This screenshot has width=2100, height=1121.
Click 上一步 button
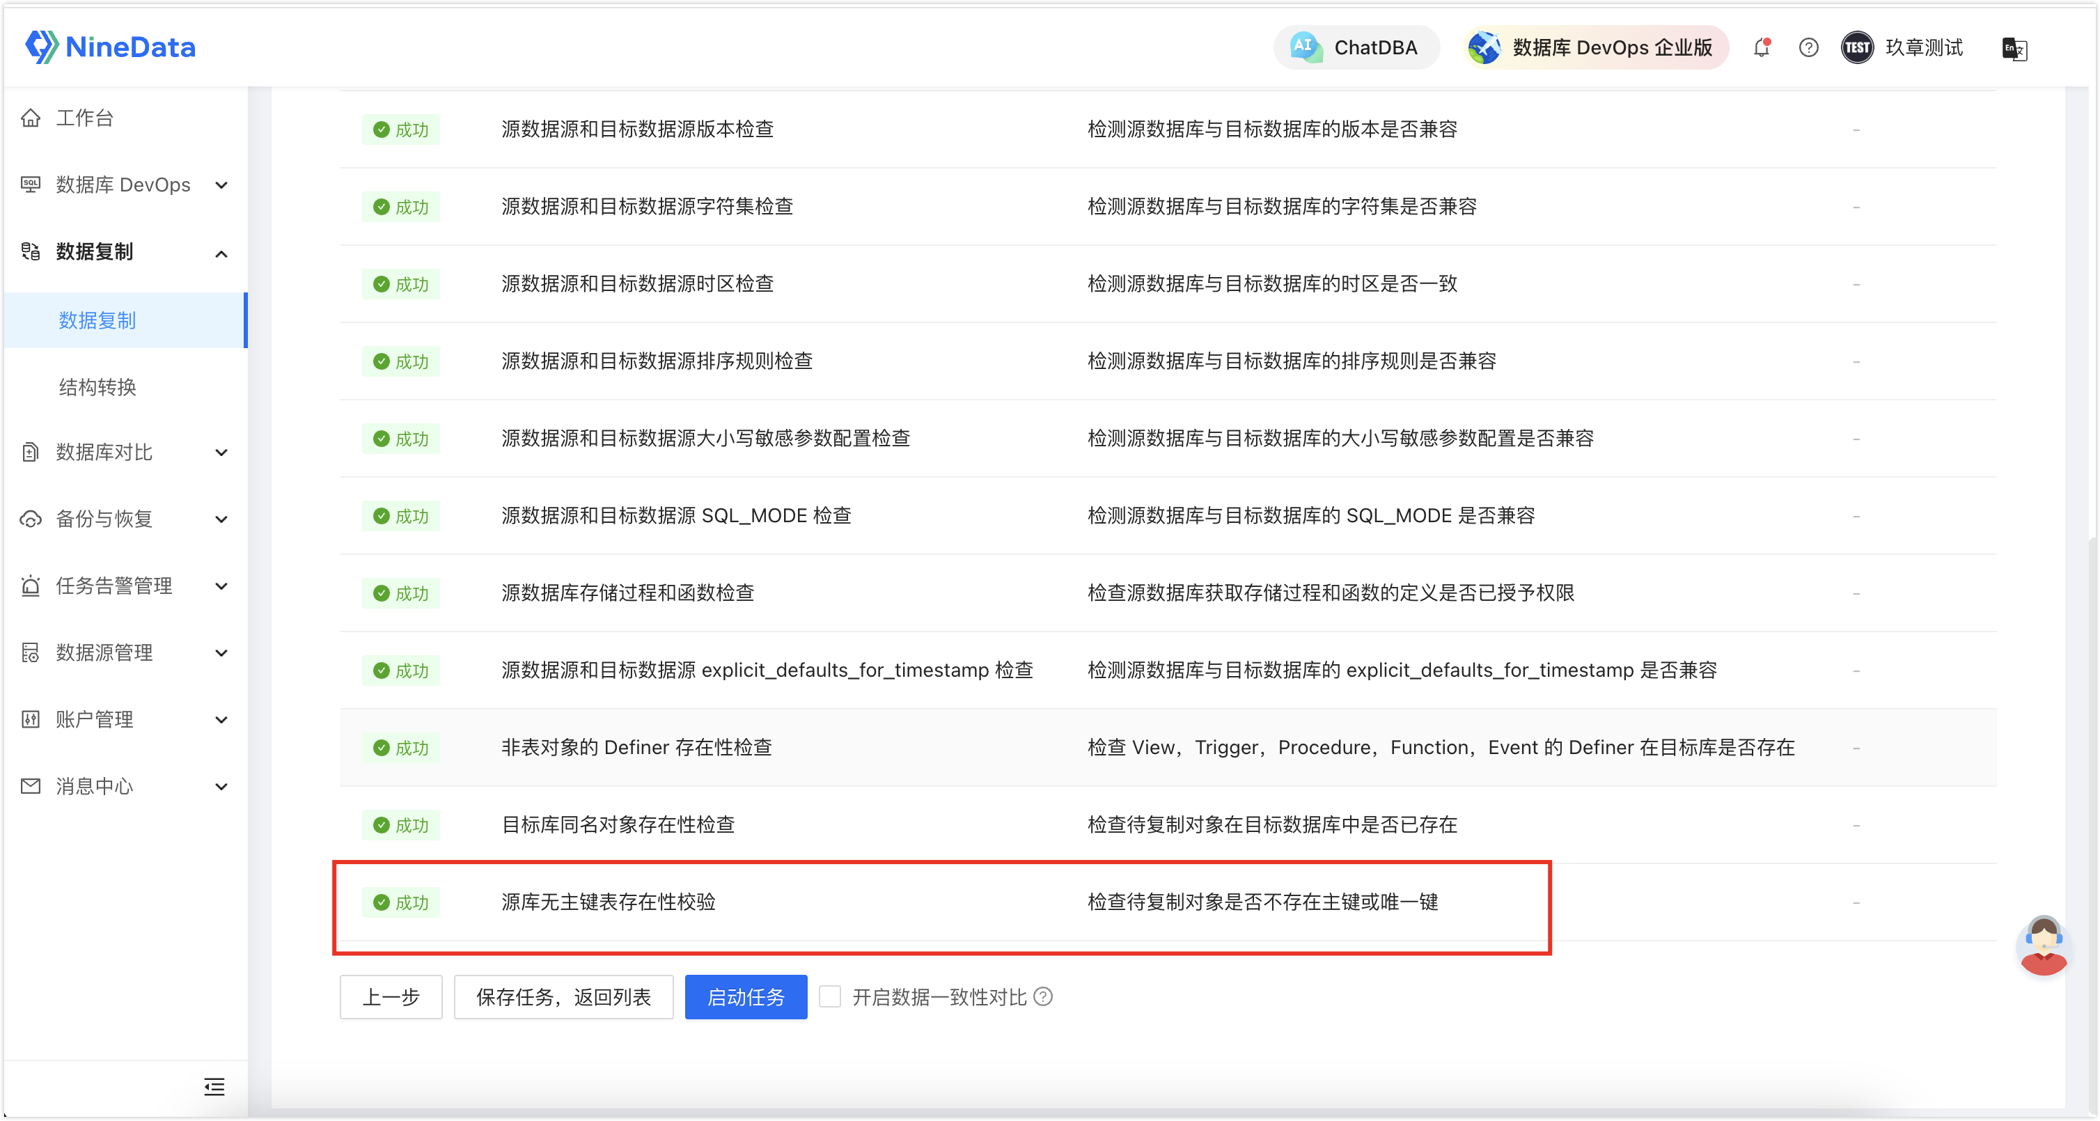click(391, 997)
